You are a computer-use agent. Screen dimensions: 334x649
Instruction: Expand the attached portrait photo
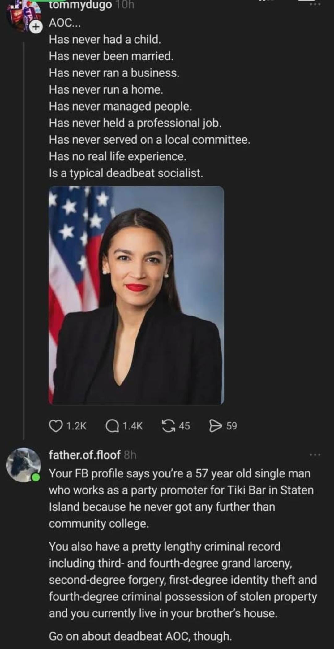(x=136, y=295)
